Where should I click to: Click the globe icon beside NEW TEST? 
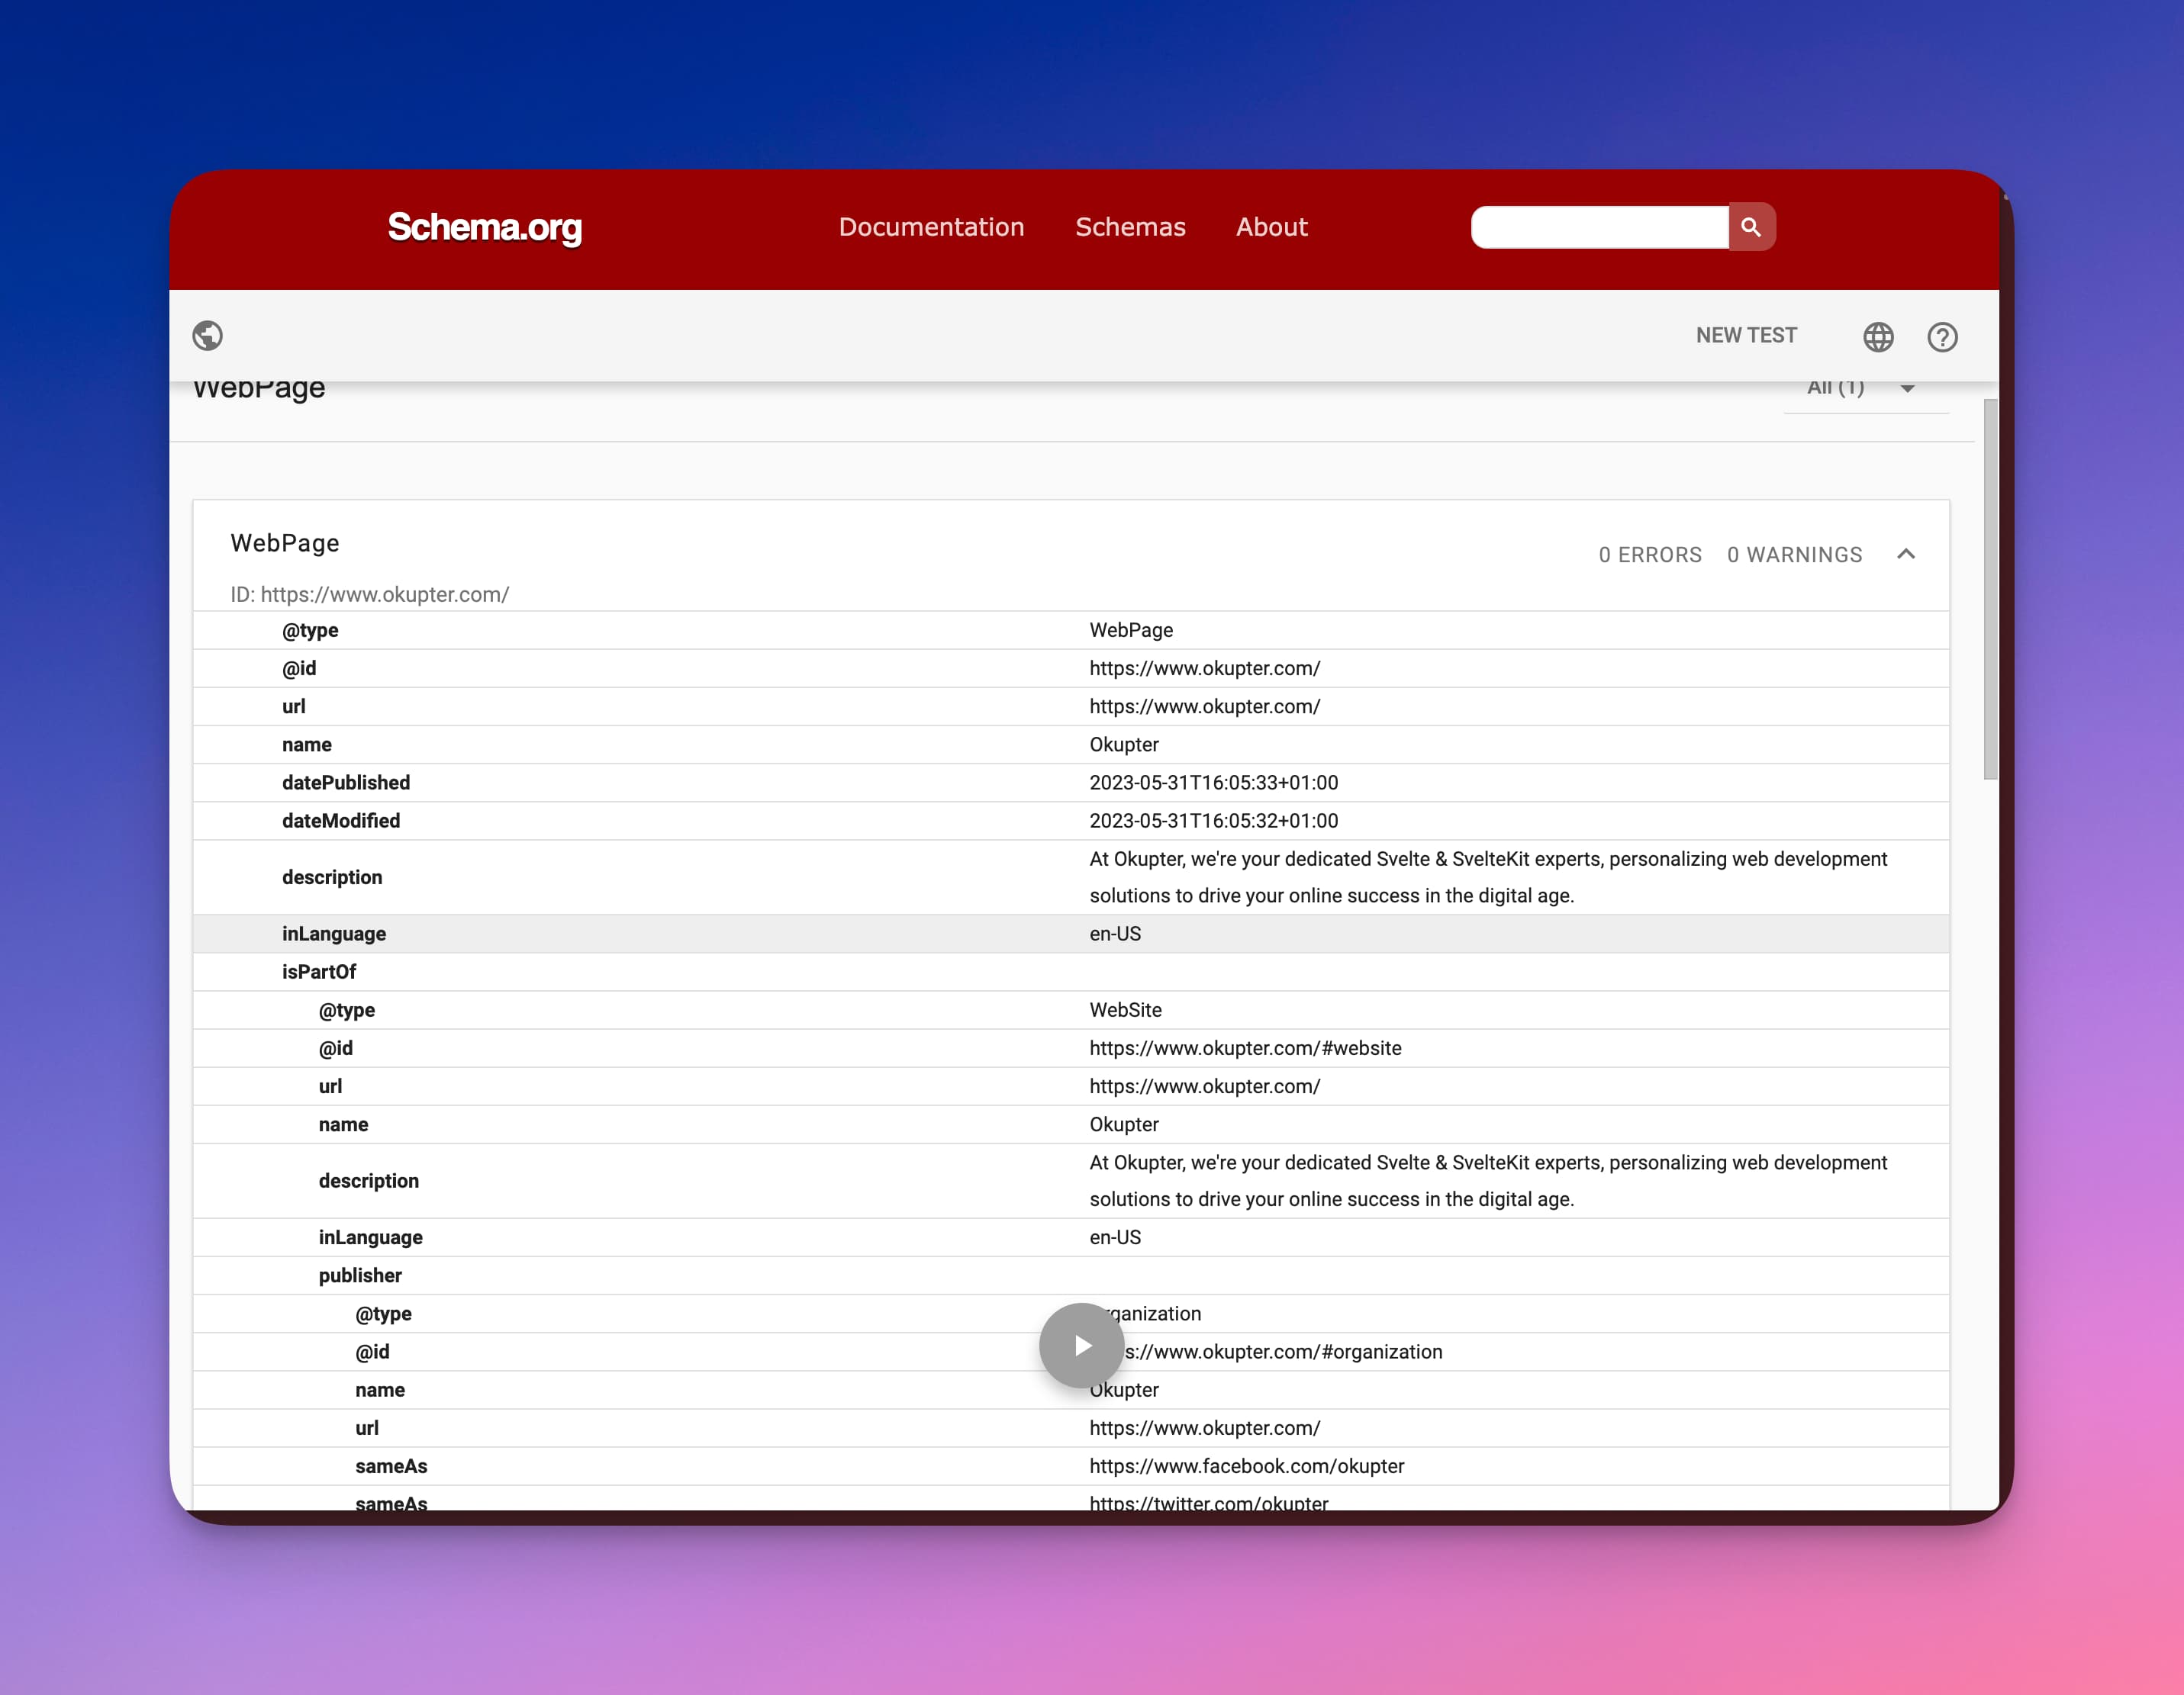tap(1878, 337)
